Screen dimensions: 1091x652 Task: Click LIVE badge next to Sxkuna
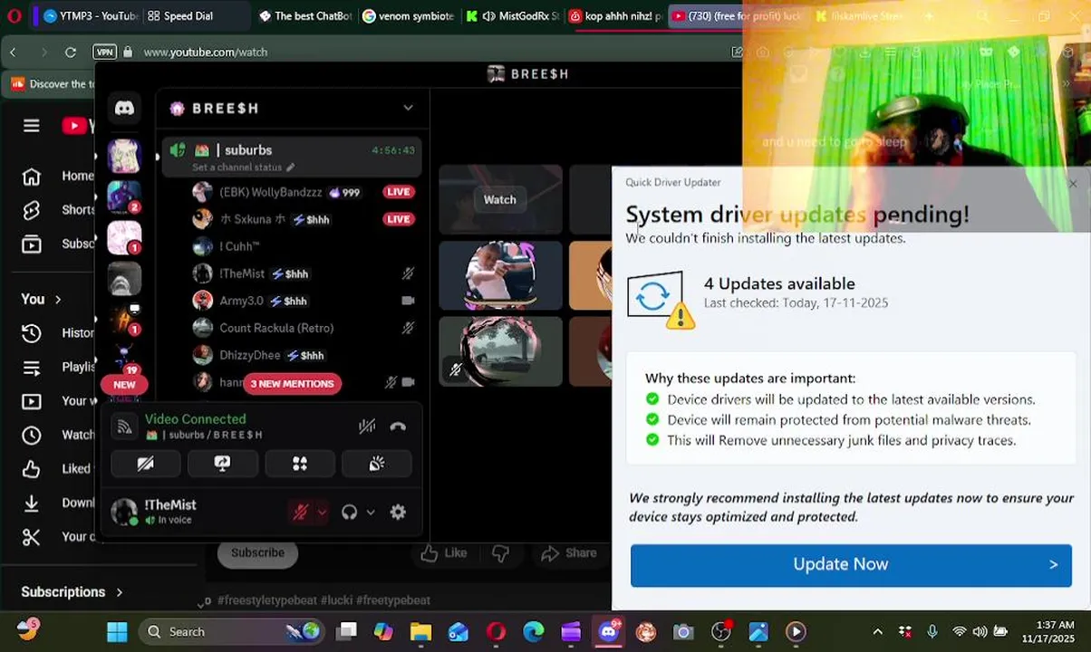pos(399,219)
